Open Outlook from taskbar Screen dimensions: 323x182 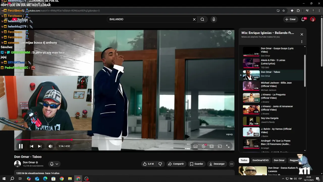click(x=37, y=179)
